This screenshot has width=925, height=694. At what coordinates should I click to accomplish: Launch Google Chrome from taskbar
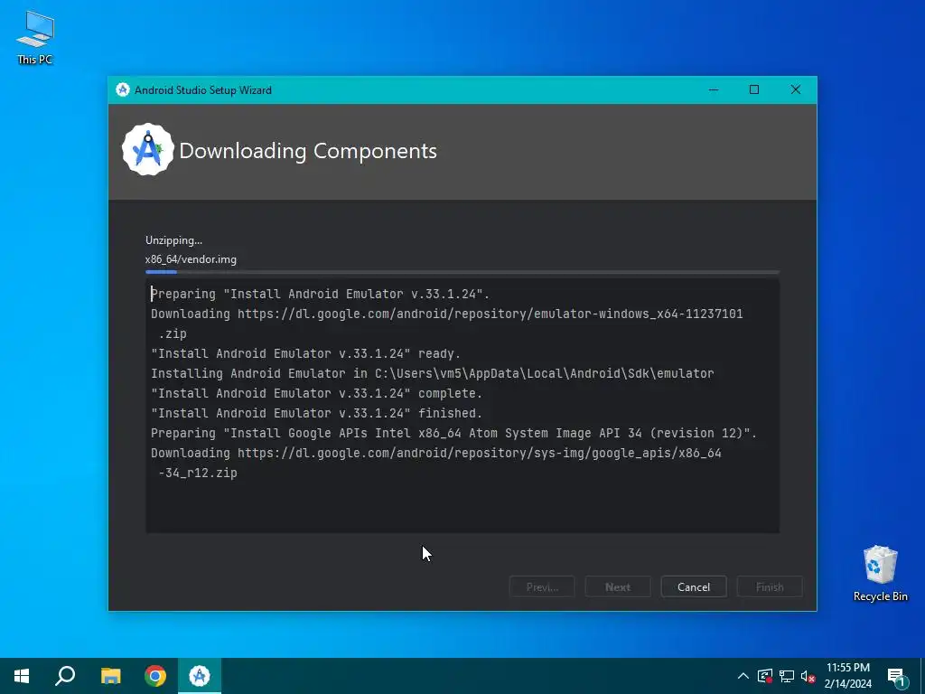(155, 676)
